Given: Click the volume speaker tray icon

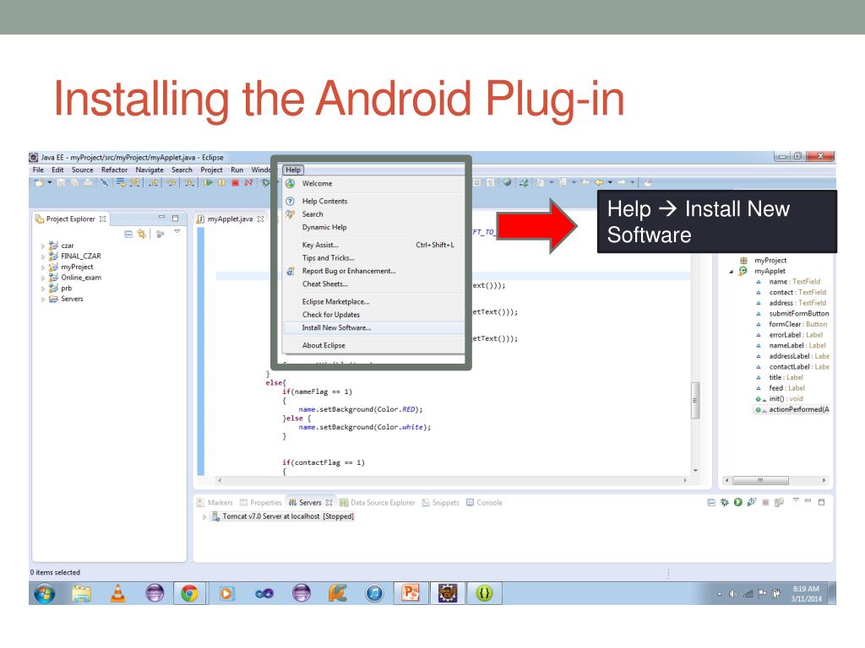Looking at the screenshot, I should (733, 594).
